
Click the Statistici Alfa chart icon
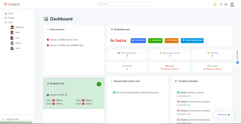click(48, 83)
